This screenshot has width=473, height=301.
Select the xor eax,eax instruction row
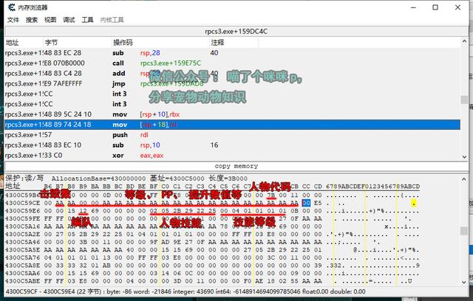[x=232, y=156]
